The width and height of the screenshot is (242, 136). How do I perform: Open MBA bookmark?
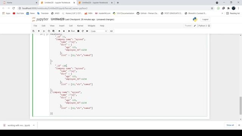(x=88, y=13)
